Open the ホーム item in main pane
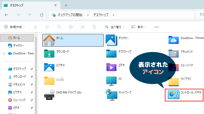204x114 pixels. point(73,40)
